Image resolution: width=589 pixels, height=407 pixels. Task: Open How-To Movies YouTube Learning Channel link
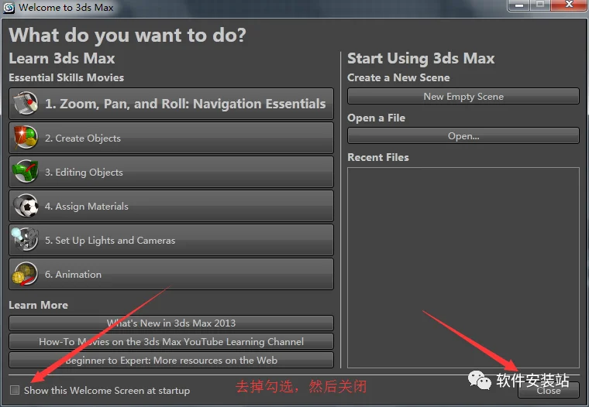click(x=171, y=341)
